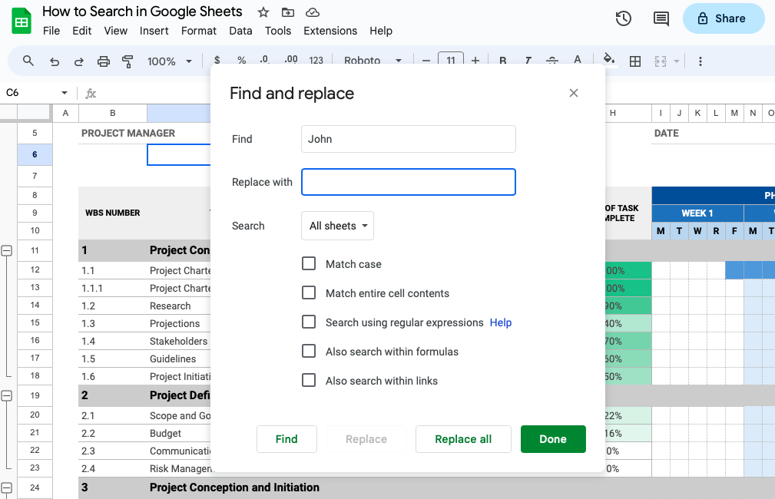Enable Search using regular expressions
Screen dimensions: 775x499
point(309,322)
